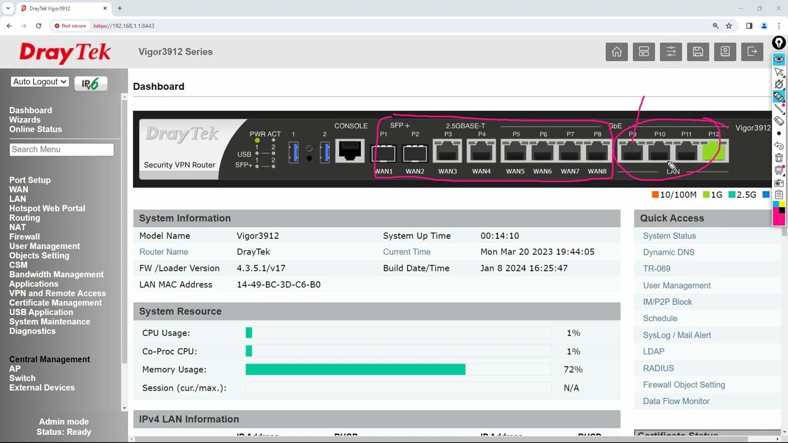Toggle annotation visibility with the eye icon

779,59
